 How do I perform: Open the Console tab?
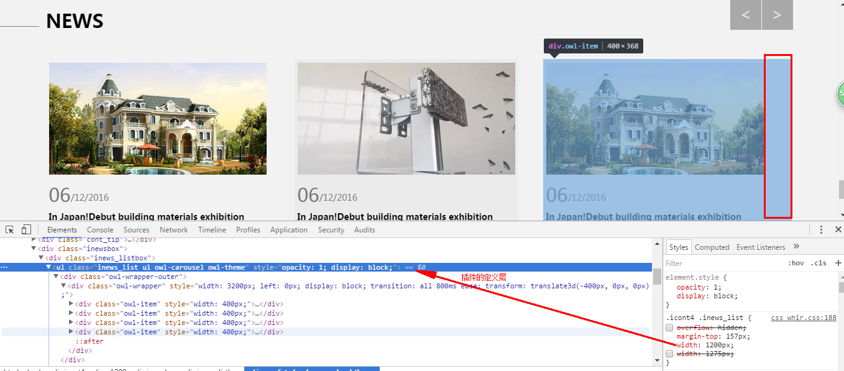100,230
